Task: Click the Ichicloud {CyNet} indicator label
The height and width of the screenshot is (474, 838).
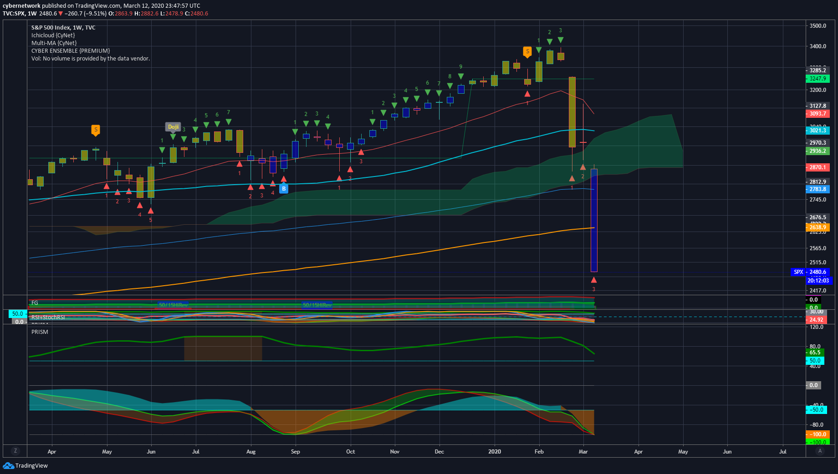Action: point(53,35)
